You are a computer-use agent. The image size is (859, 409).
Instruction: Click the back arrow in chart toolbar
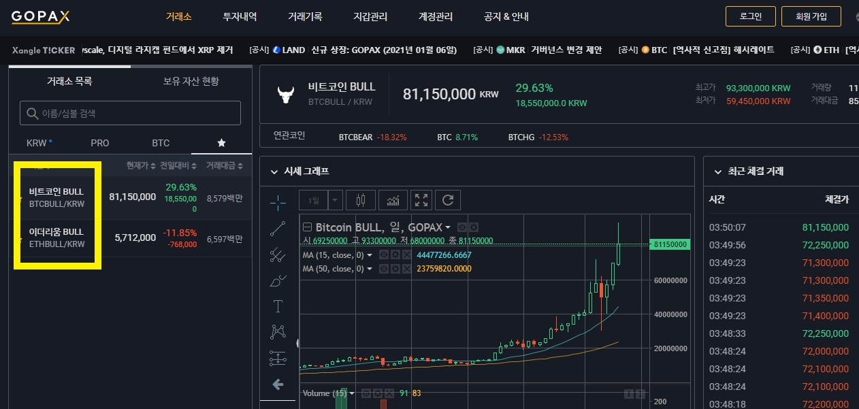pos(278,385)
